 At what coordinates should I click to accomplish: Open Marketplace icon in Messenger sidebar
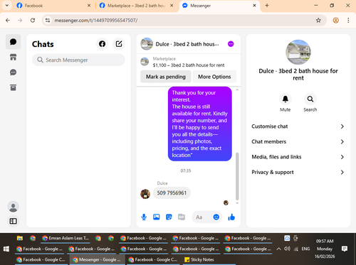pyautogui.click(x=13, y=57)
